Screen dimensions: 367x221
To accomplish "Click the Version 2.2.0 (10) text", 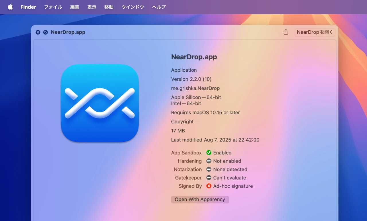I will pyautogui.click(x=191, y=79).
